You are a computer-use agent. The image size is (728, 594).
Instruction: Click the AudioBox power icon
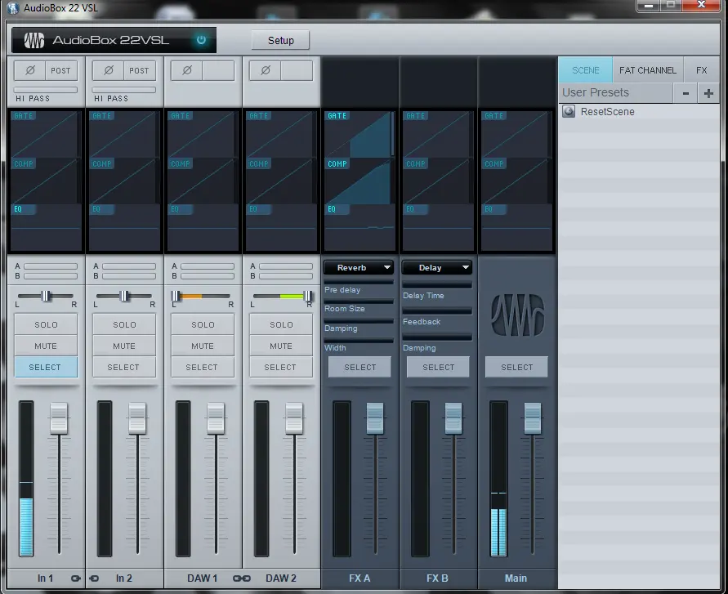click(x=201, y=40)
